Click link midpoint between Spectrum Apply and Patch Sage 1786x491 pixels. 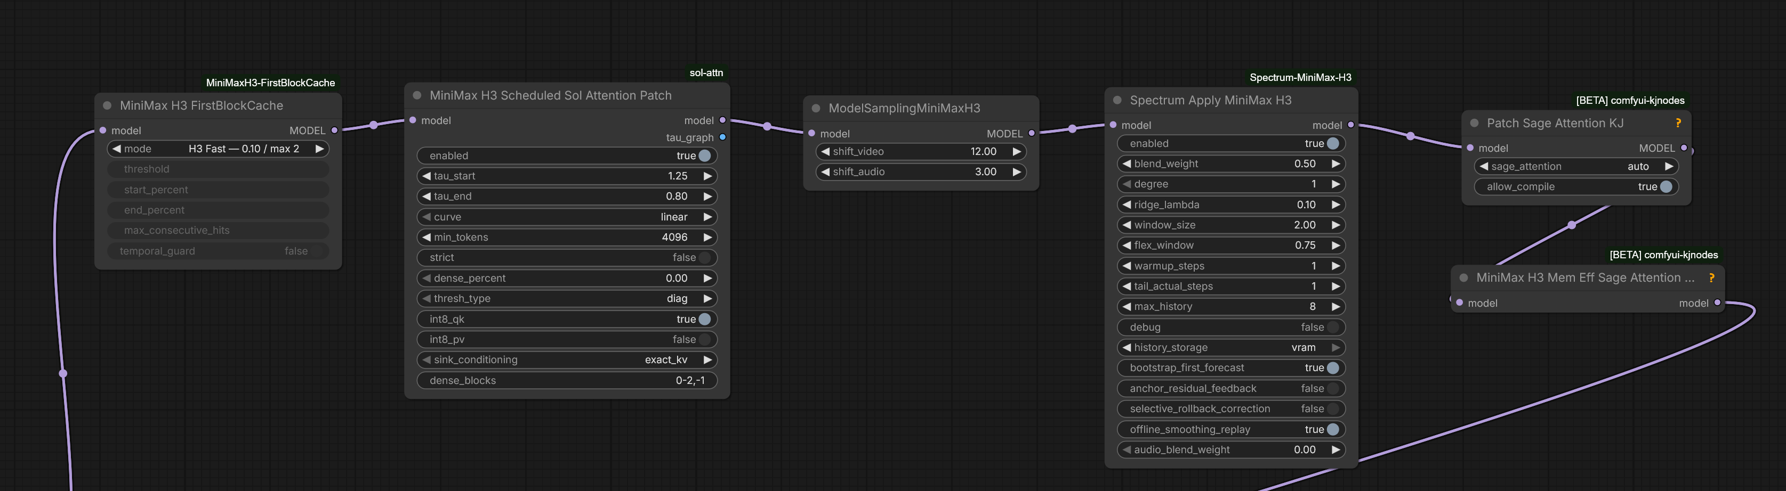(1410, 136)
